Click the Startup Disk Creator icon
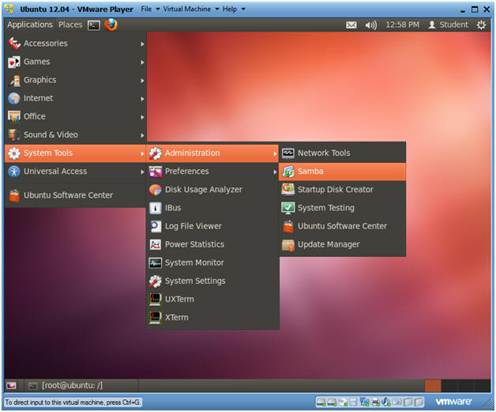Viewport: 496px width, 412px height. (x=287, y=189)
